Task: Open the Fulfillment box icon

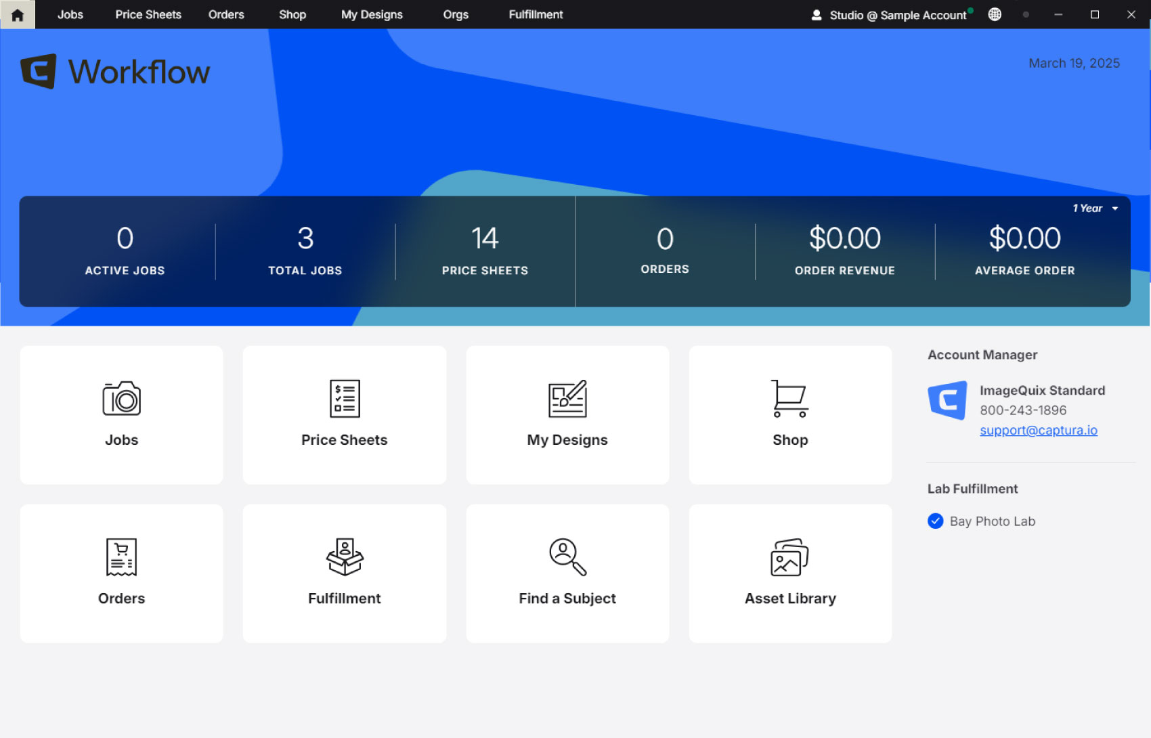Action: (344, 557)
